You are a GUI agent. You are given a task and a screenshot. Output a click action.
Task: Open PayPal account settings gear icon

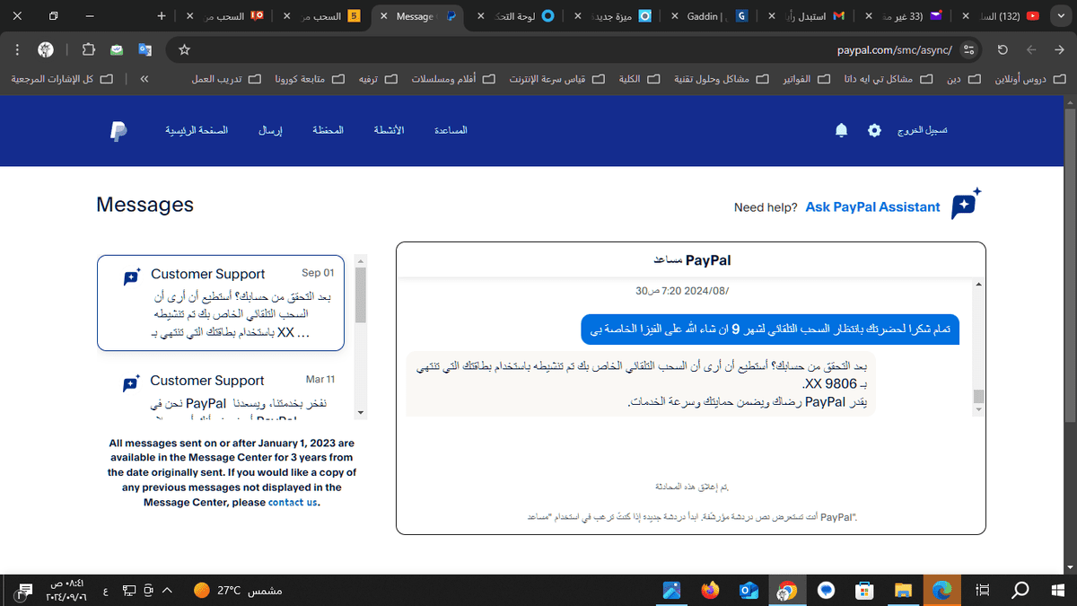click(873, 130)
